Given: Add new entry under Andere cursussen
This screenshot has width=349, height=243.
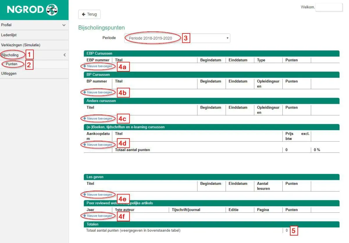Looking at the screenshot, I should (x=98, y=118).
